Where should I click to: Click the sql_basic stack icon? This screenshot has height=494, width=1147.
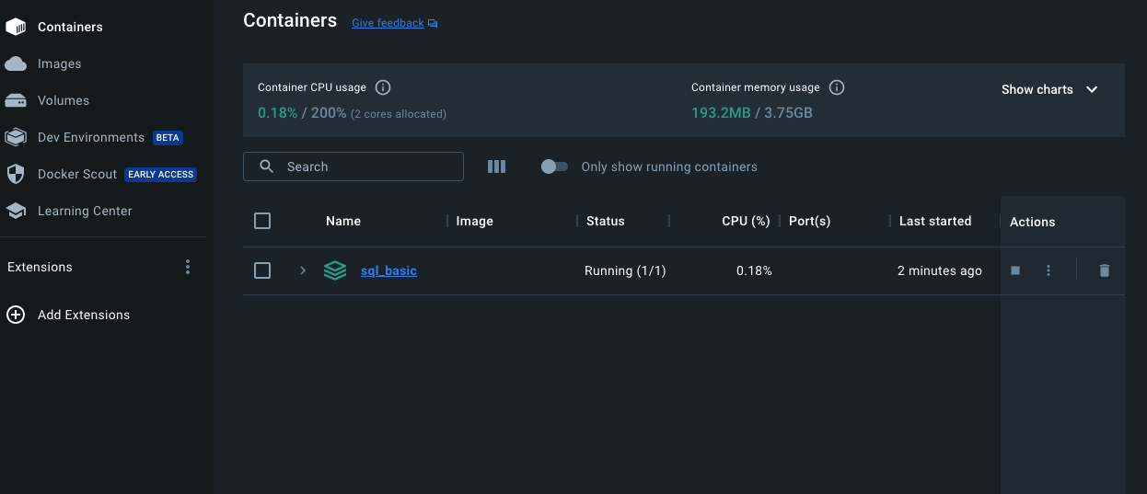pos(335,270)
